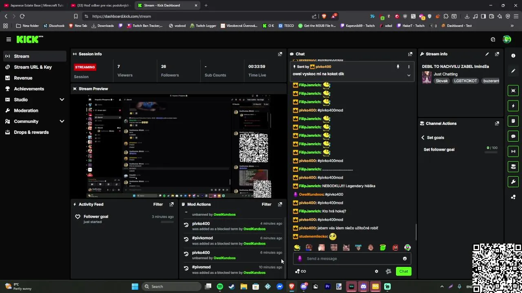This screenshot has height=293, width=522.
Task: Open the pinned message three-dot options
Action: [x=409, y=67]
